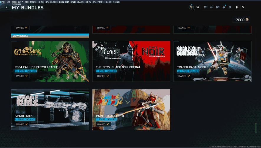Open the notifications bell icon

[224, 7]
